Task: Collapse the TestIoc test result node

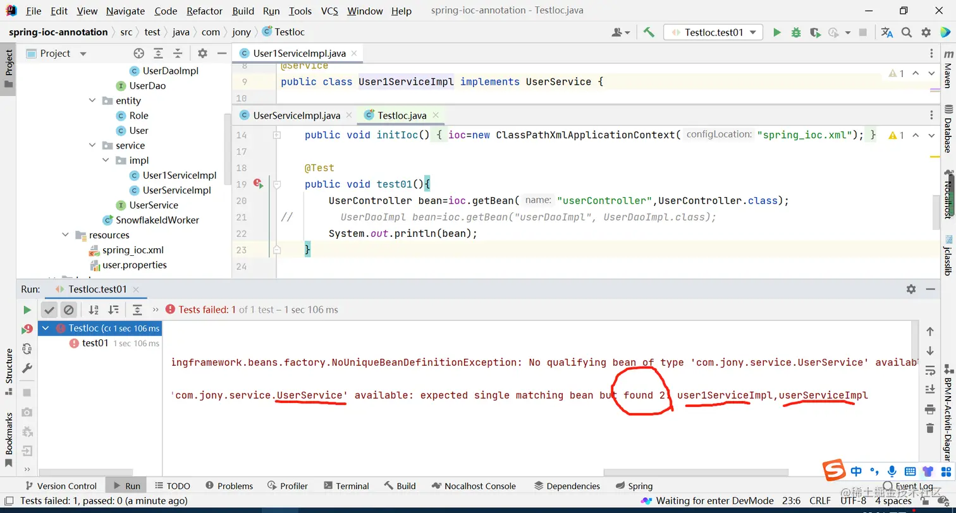Action: pyautogui.click(x=46, y=329)
